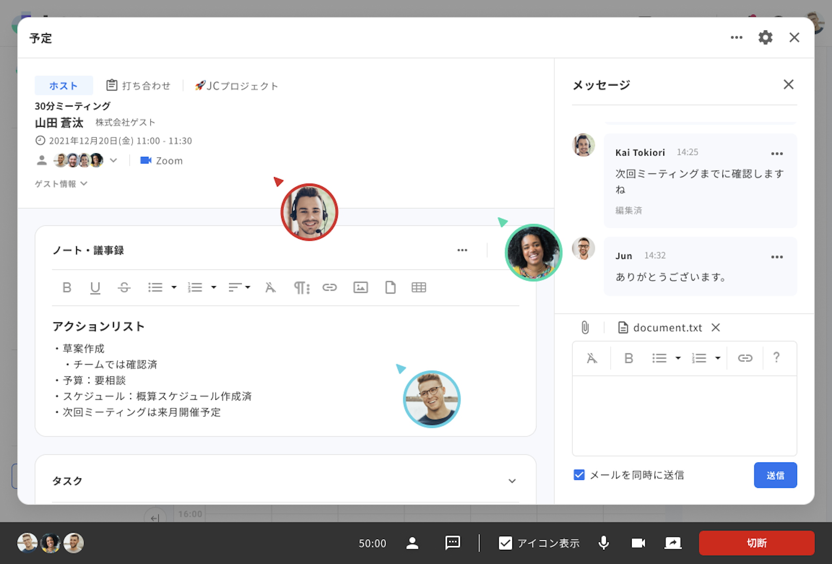Screen dimensions: 832x564
Task: Click the Bold icon in notes toolbar
Action: [67, 288]
